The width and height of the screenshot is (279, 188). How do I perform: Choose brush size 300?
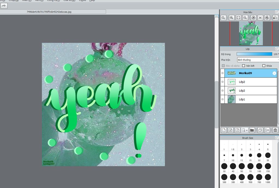[233, 178]
